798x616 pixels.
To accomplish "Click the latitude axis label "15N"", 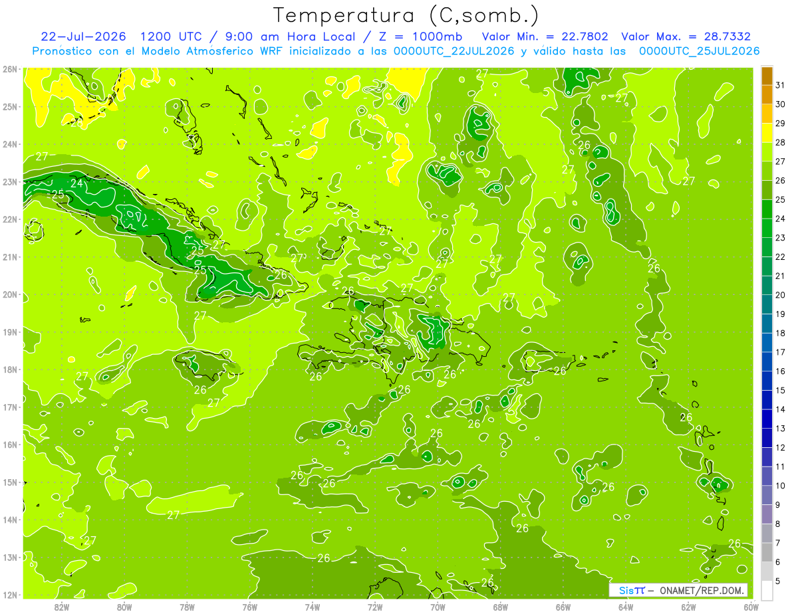I will click(x=9, y=482).
